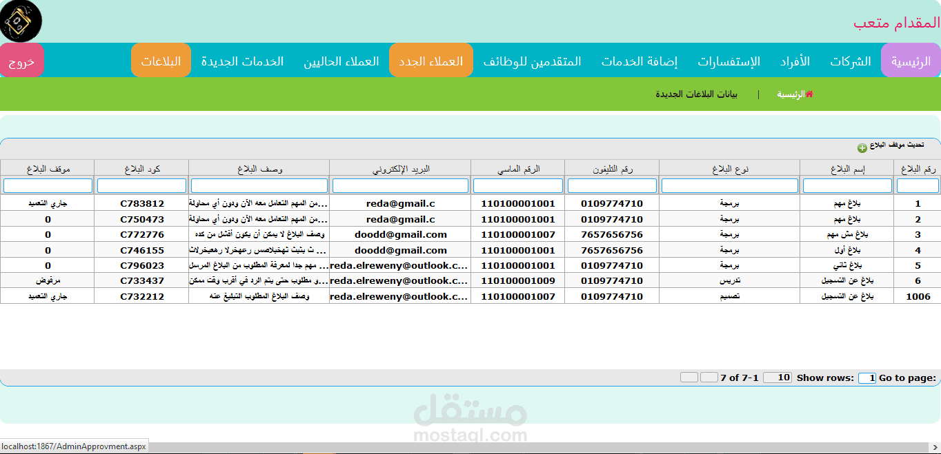Sort by the رقم البلاغ column header
Image resolution: width=941 pixels, height=454 pixels.
point(918,168)
